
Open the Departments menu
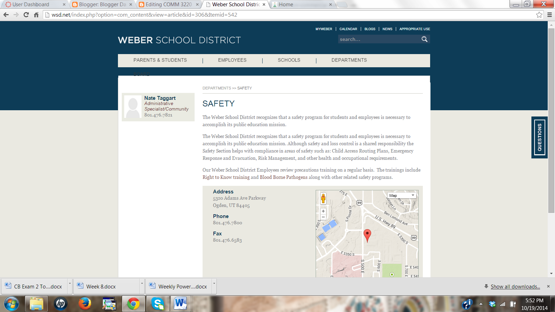click(349, 60)
